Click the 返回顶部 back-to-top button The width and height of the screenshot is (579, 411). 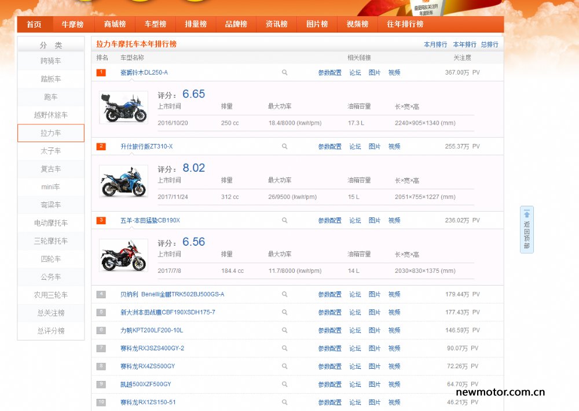pyautogui.click(x=526, y=229)
